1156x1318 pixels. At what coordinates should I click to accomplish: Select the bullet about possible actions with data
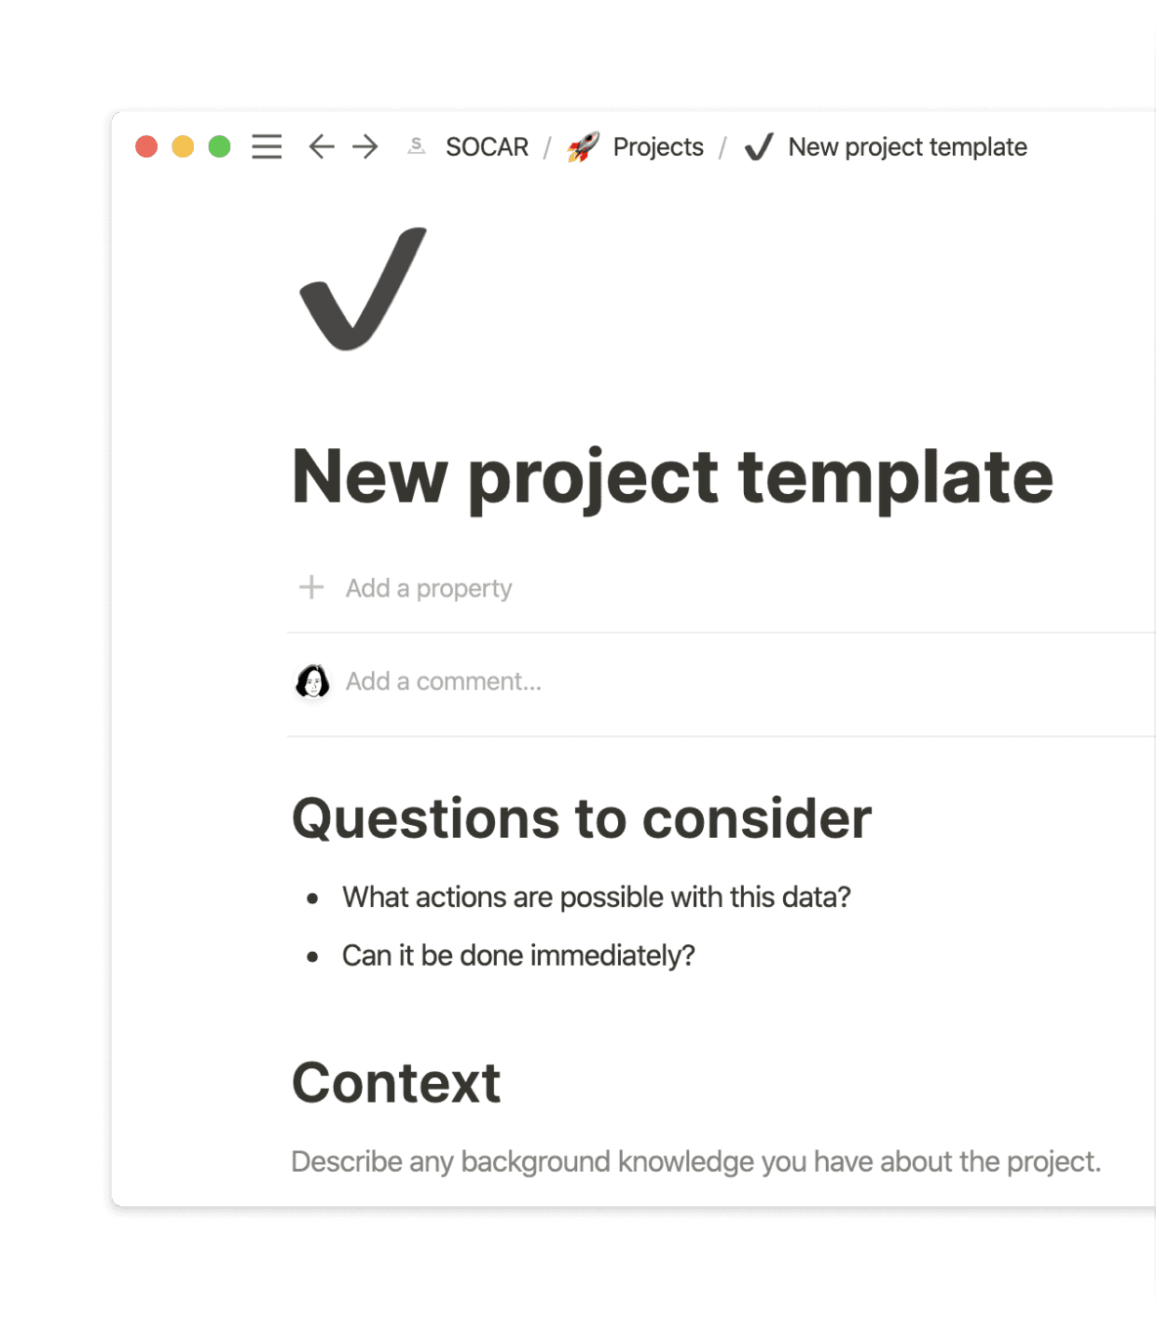597,897
